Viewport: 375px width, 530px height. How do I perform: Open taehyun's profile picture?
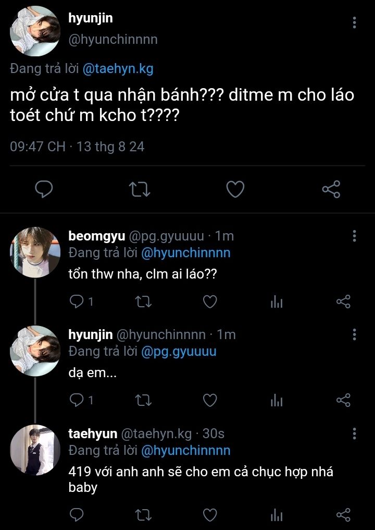[x=35, y=450]
